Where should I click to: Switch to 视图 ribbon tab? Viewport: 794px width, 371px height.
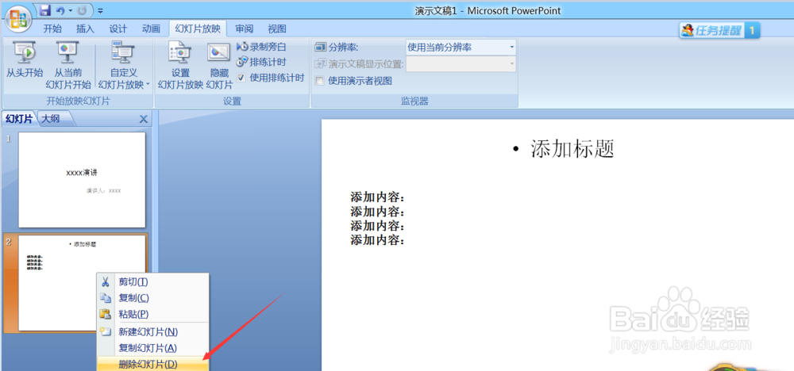tap(277, 29)
